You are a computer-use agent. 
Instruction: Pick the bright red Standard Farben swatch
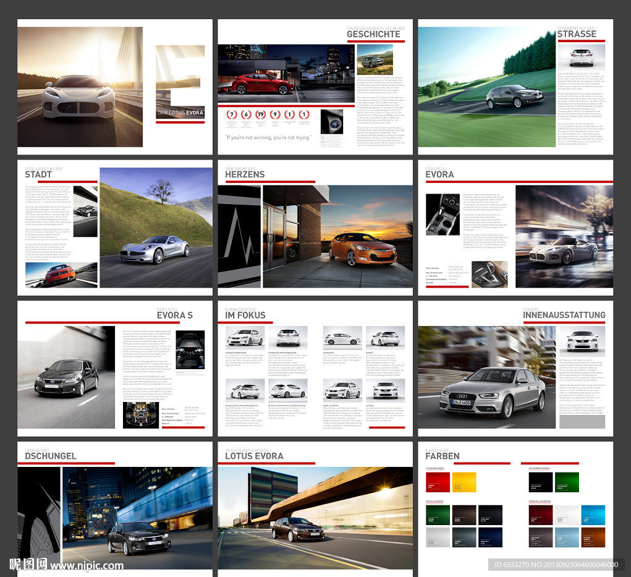438,482
